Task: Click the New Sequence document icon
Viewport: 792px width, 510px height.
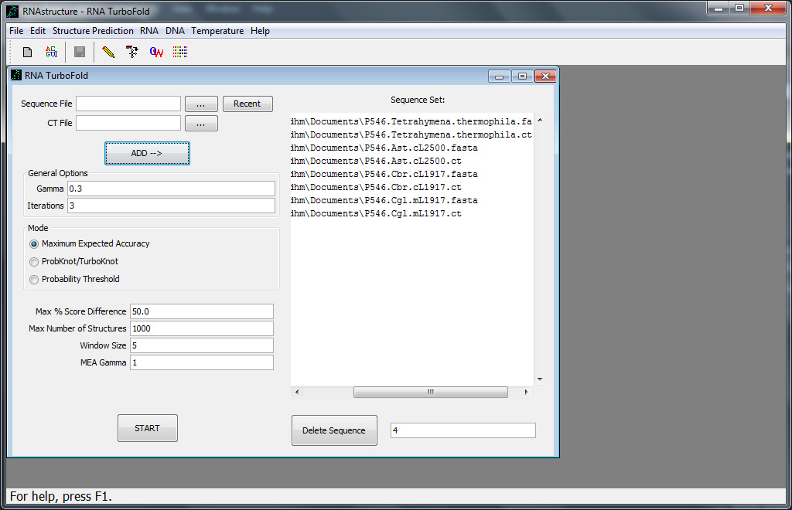Action: point(28,52)
